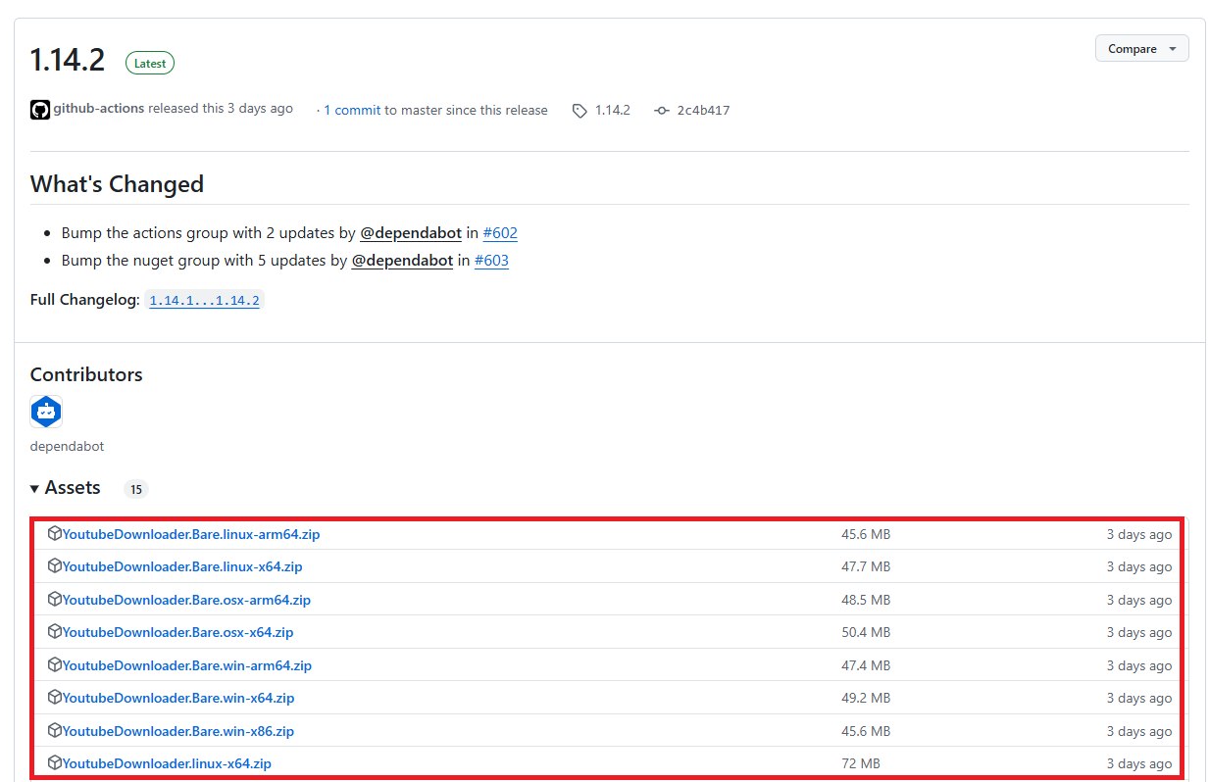The image size is (1209, 782).
Task: Download YoutubeDownloader.Bare.win-x86.zip
Action: point(178,731)
